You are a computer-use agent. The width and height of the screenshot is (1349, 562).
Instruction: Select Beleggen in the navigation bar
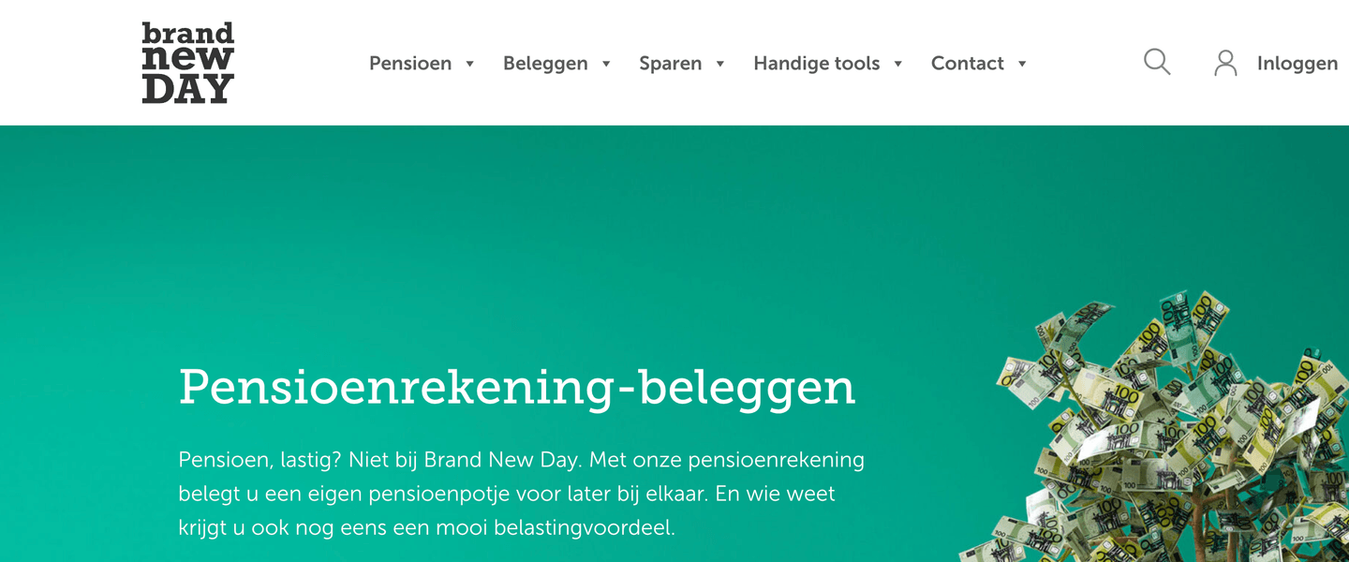[545, 63]
